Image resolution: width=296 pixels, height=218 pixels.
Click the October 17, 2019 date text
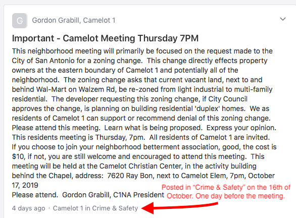pos(143,181)
